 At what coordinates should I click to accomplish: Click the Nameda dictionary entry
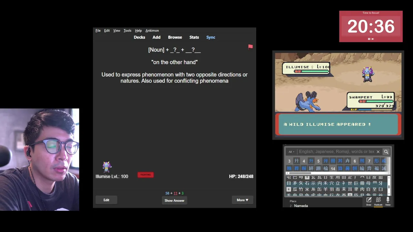tap(301, 206)
